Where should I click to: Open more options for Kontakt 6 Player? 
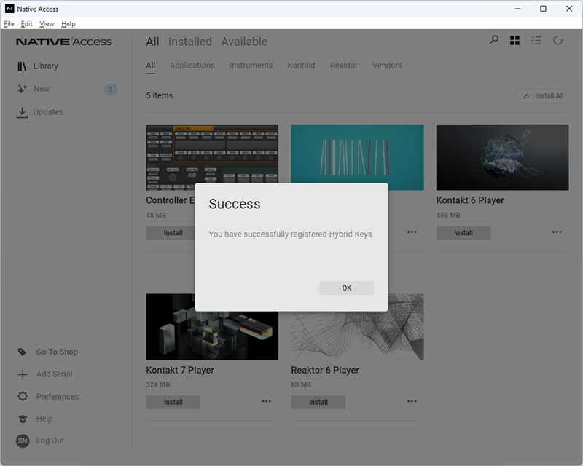click(557, 232)
